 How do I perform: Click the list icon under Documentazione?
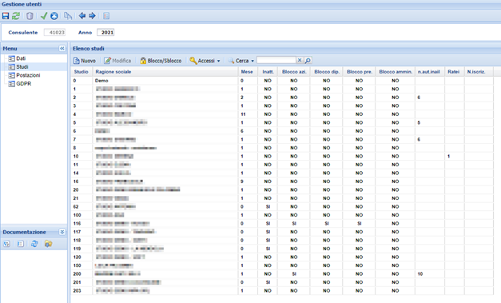click(x=21, y=244)
